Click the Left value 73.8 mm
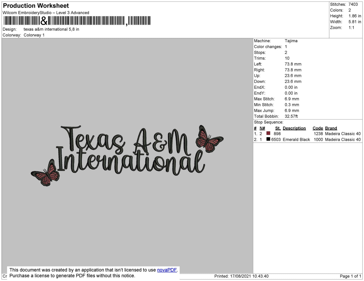 (x=293, y=64)
